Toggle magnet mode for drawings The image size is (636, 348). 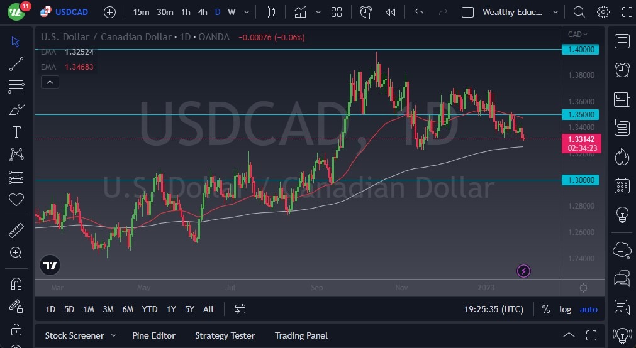tap(16, 283)
